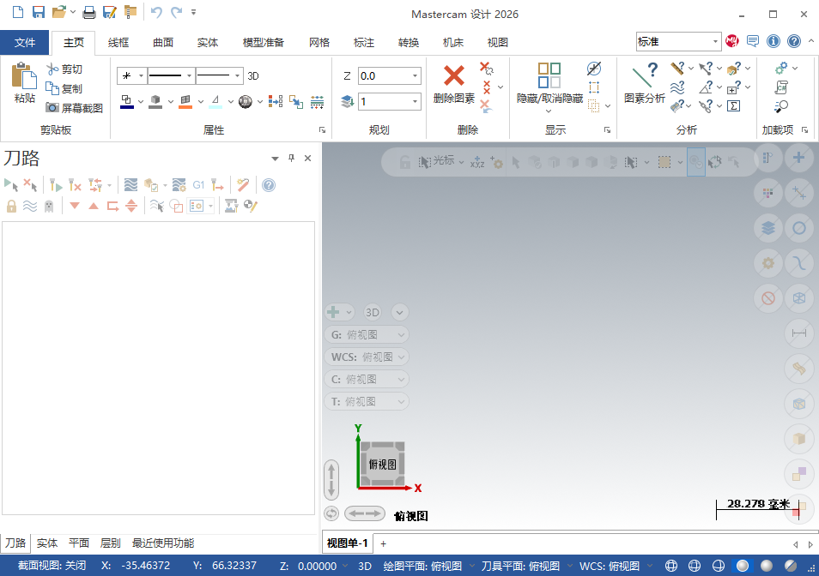Add a new viewsheet with plus button
The image size is (819, 576).
[384, 543]
